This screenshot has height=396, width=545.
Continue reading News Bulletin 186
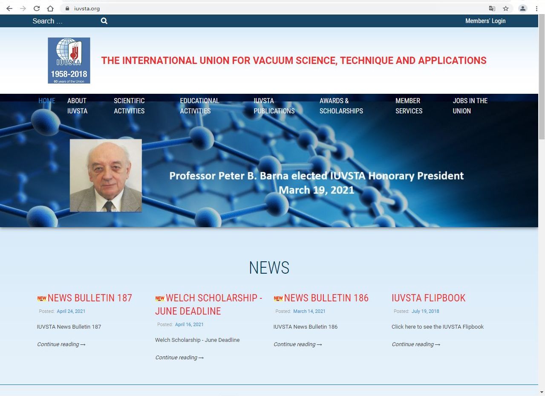(298, 344)
